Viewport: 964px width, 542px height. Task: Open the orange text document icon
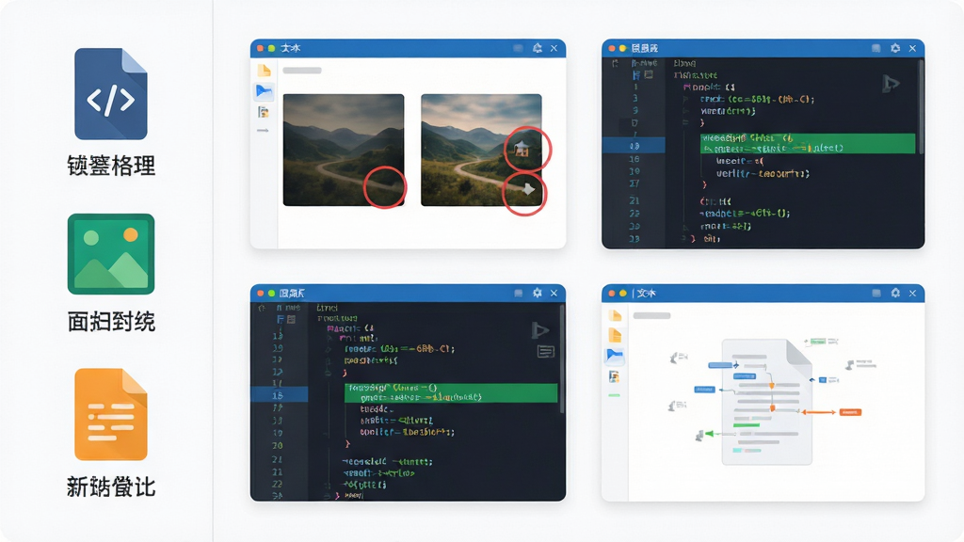[111, 414]
